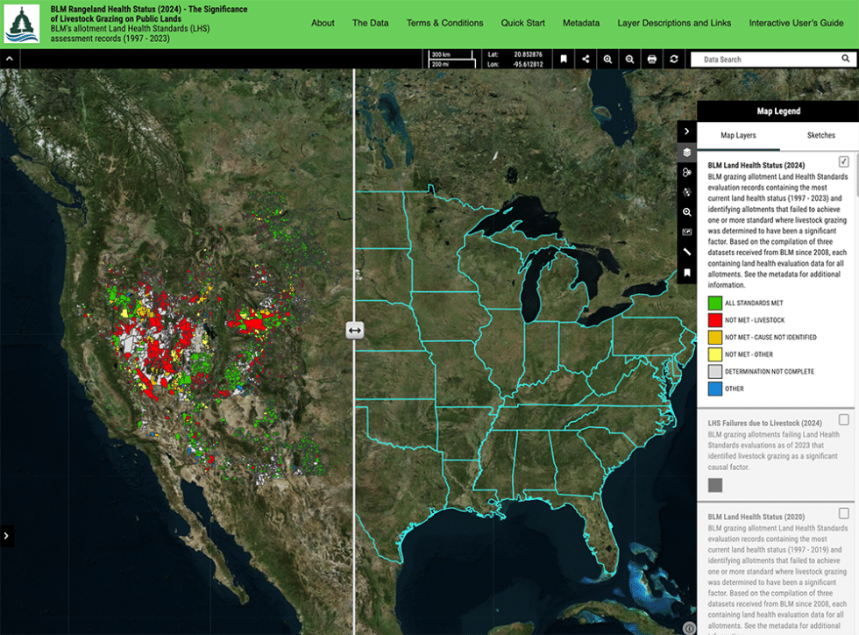Expand the sidebar using the right chevron

coord(685,132)
